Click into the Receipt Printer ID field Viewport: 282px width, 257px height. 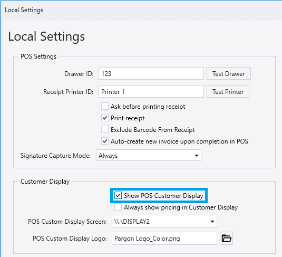pyautogui.click(x=151, y=91)
